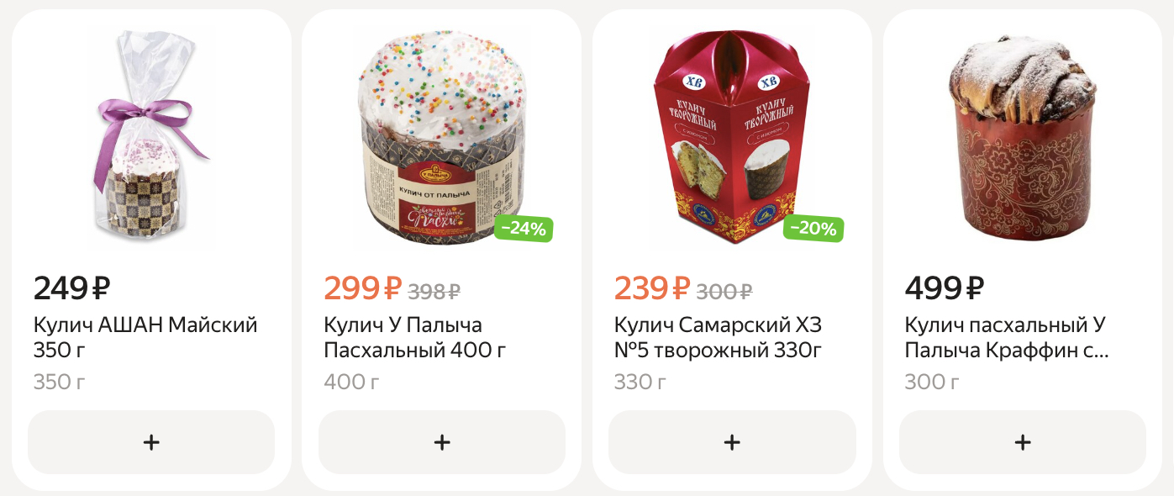
Task: Click the 499 ₽ price
Action: [x=945, y=288]
